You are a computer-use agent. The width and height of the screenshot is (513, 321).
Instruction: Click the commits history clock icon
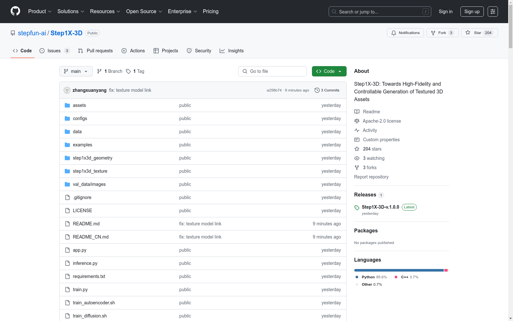pos(317,90)
